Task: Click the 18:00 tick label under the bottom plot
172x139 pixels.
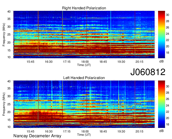Action: [85, 131]
